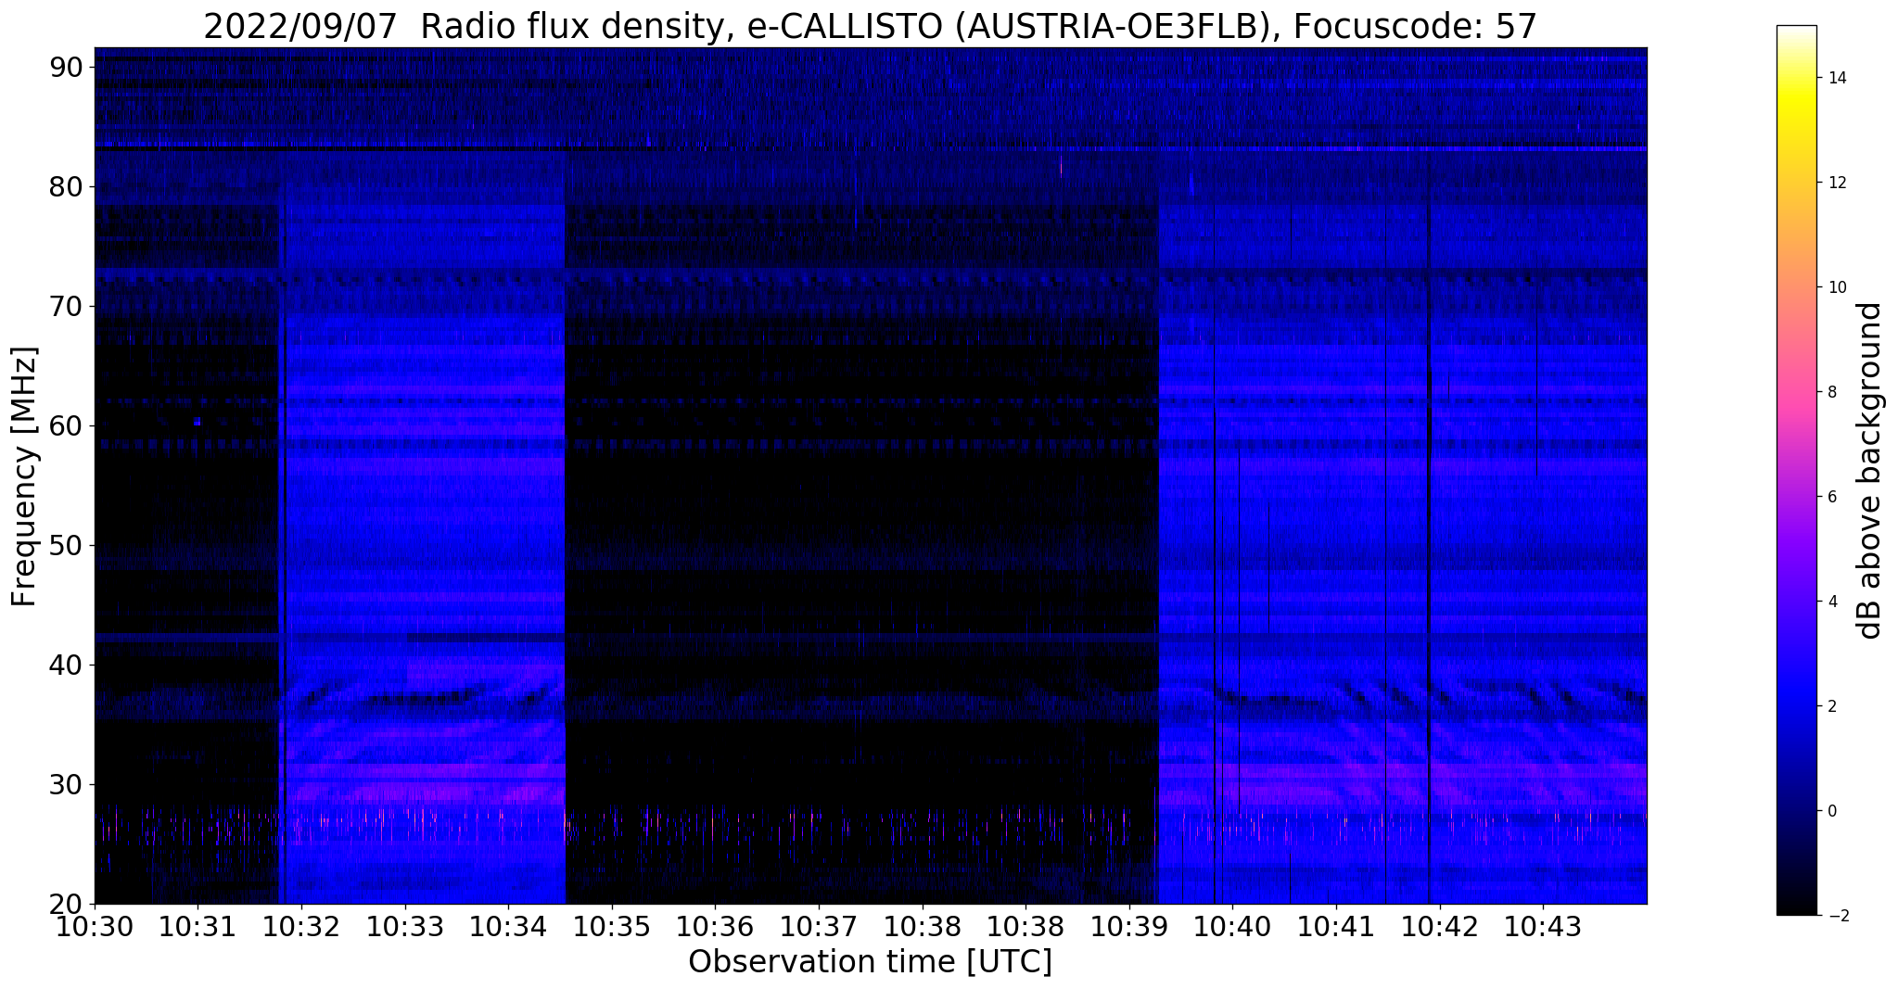The height and width of the screenshot is (989, 1898).
Task: Click the 10 dB colorbar tick label
Action: (1835, 287)
